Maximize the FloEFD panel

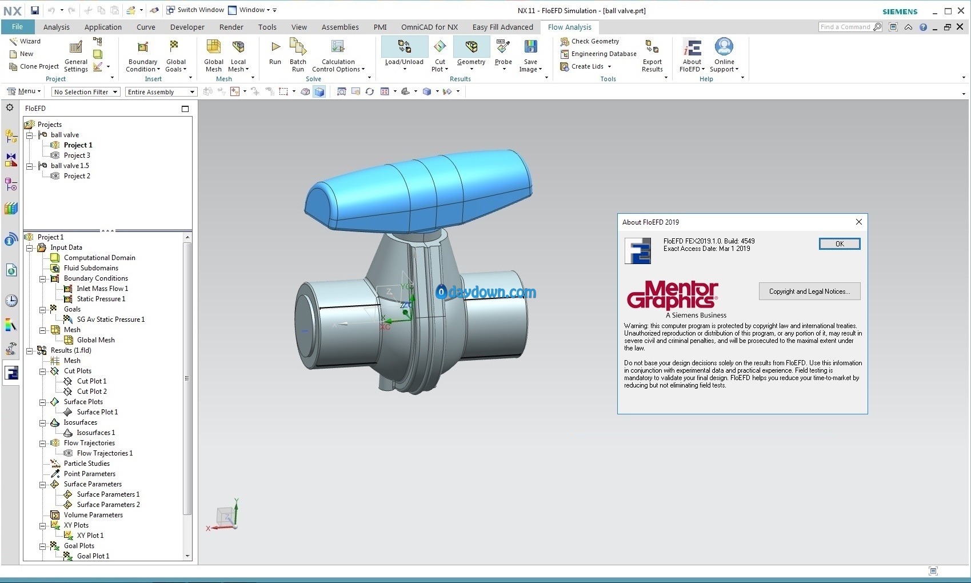pos(185,109)
